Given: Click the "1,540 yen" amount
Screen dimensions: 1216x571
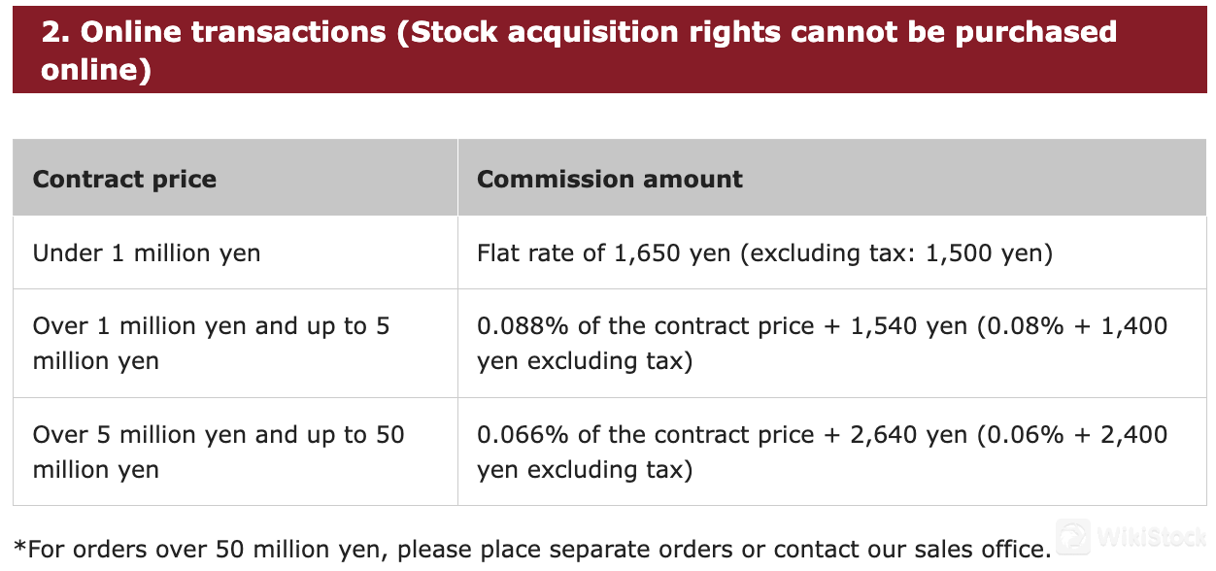Looking at the screenshot, I should (907, 326).
